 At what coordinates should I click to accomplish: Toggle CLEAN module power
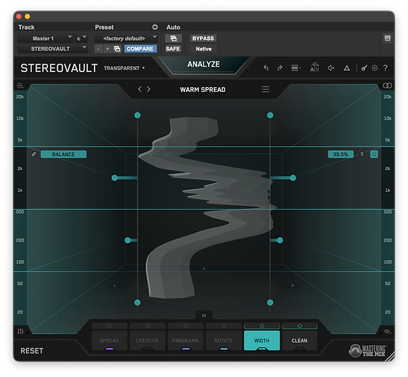click(300, 326)
